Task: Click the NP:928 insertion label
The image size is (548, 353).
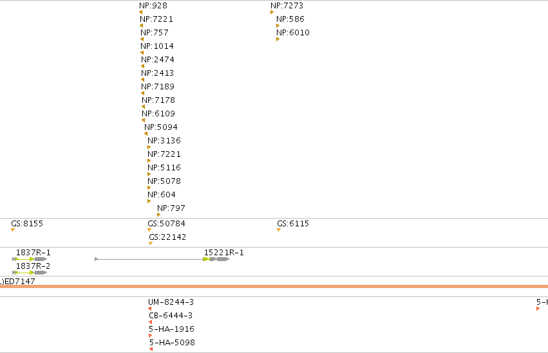Action: click(x=153, y=6)
